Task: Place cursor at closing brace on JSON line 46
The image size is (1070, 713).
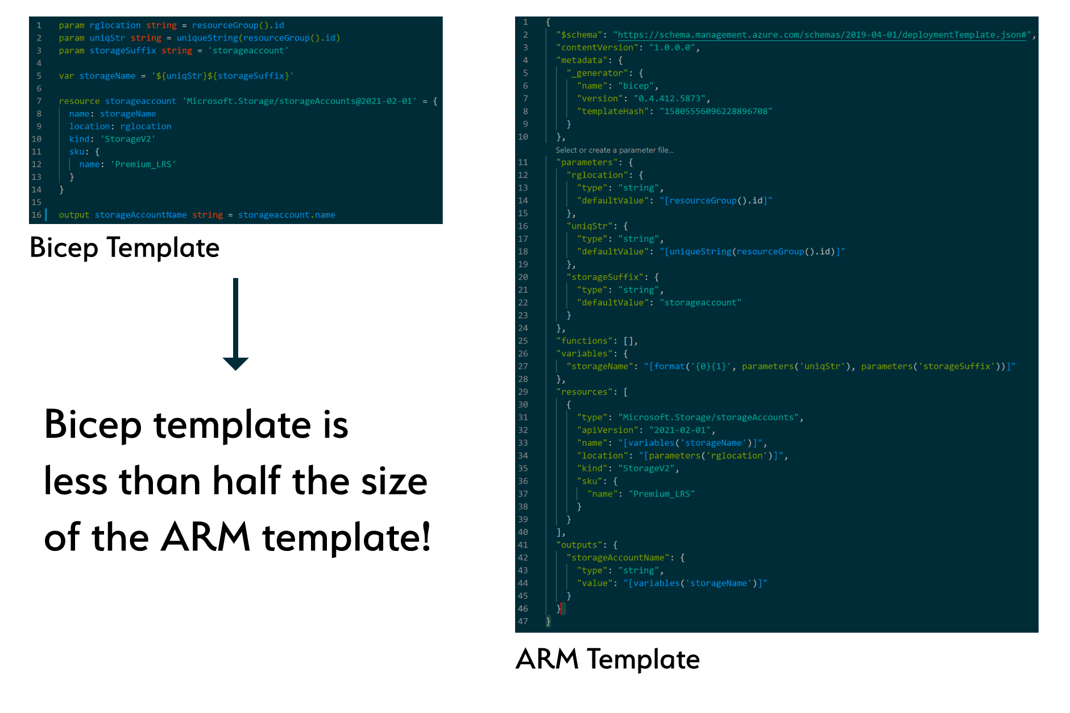Action: pyautogui.click(x=559, y=609)
